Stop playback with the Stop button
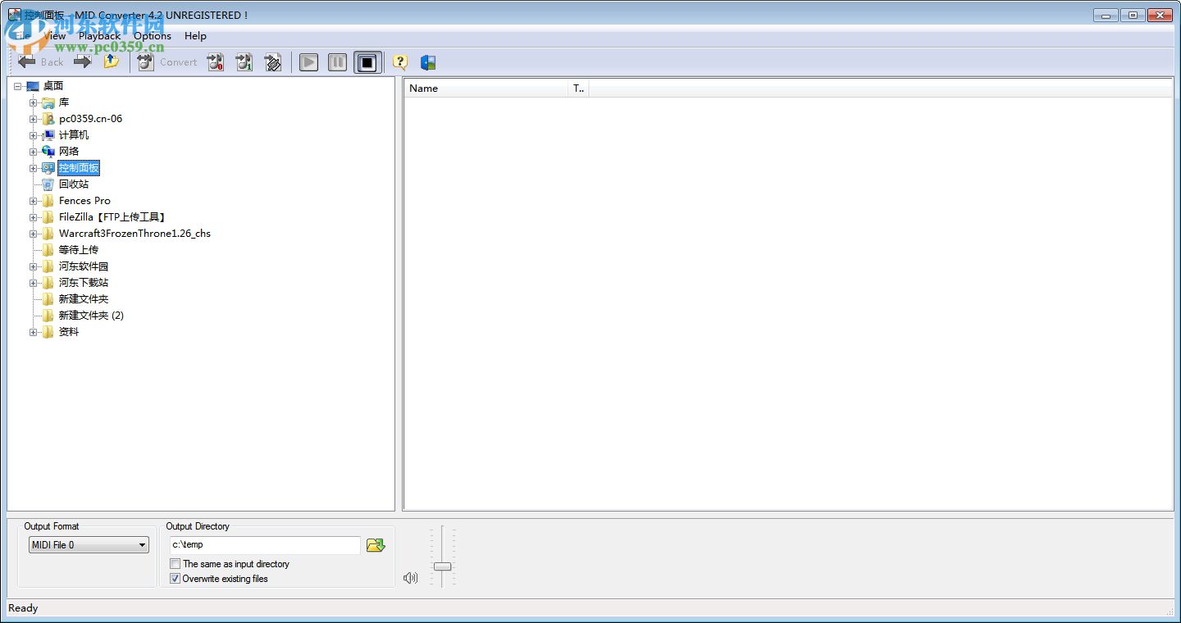The width and height of the screenshot is (1181, 623). (x=367, y=62)
